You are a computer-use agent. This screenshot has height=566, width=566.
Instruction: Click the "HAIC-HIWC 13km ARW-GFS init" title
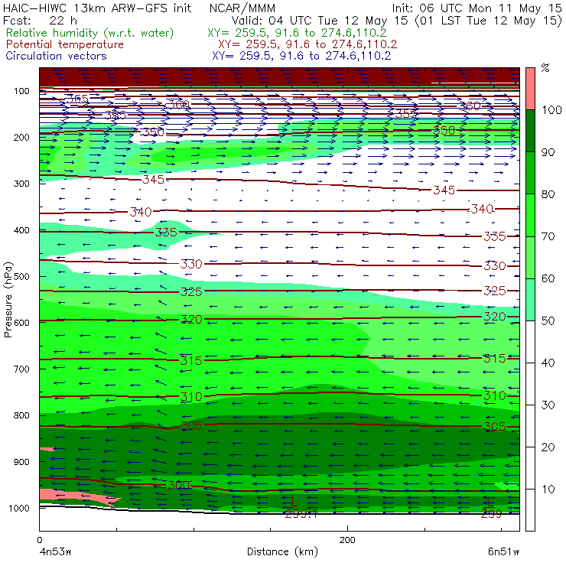[97, 8]
